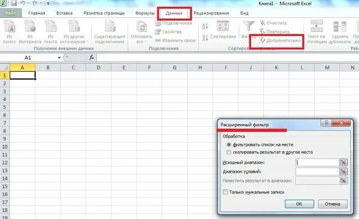Select column A header
Image resolution: width=359 pixels, height=219 pixels.
tap(23, 68)
